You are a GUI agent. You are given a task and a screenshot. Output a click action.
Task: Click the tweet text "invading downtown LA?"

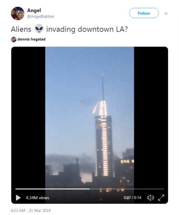click(x=87, y=29)
